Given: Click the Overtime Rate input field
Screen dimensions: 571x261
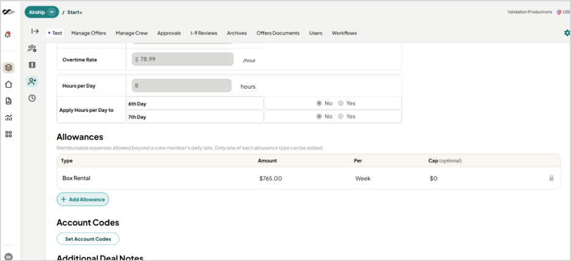Looking at the screenshot, I should tap(182, 59).
